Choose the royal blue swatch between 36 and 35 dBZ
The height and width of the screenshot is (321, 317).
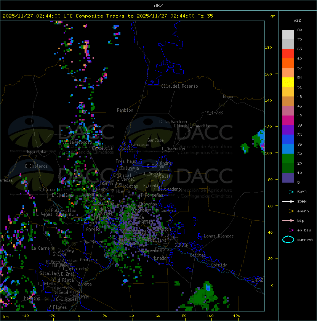[x=288, y=140]
